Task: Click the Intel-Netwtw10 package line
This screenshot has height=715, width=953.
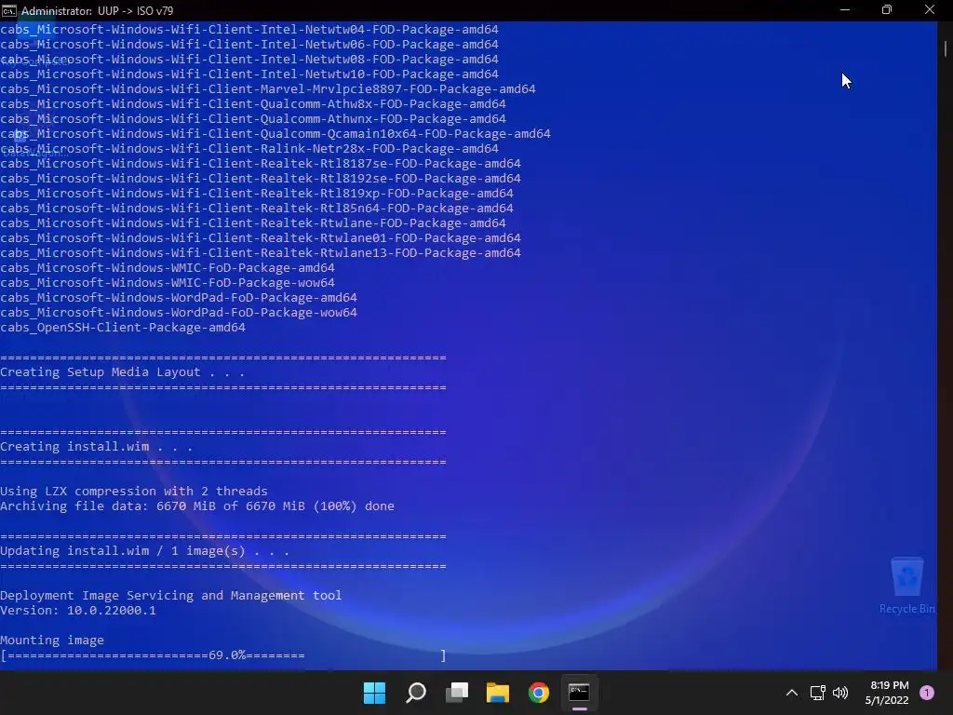Action: (x=249, y=74)
